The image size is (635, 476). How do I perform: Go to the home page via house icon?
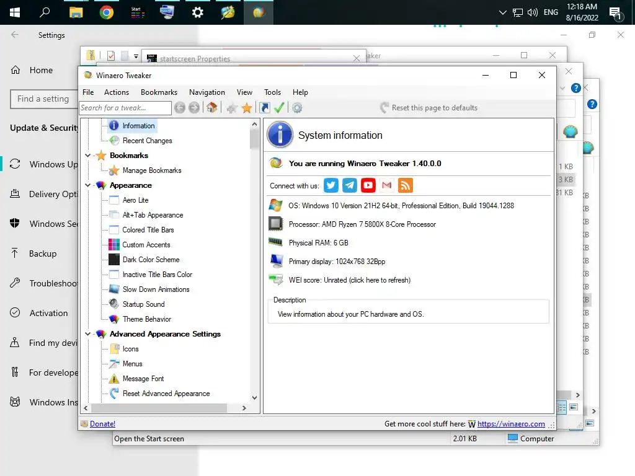pyautogui.click(x=211, y=107)
